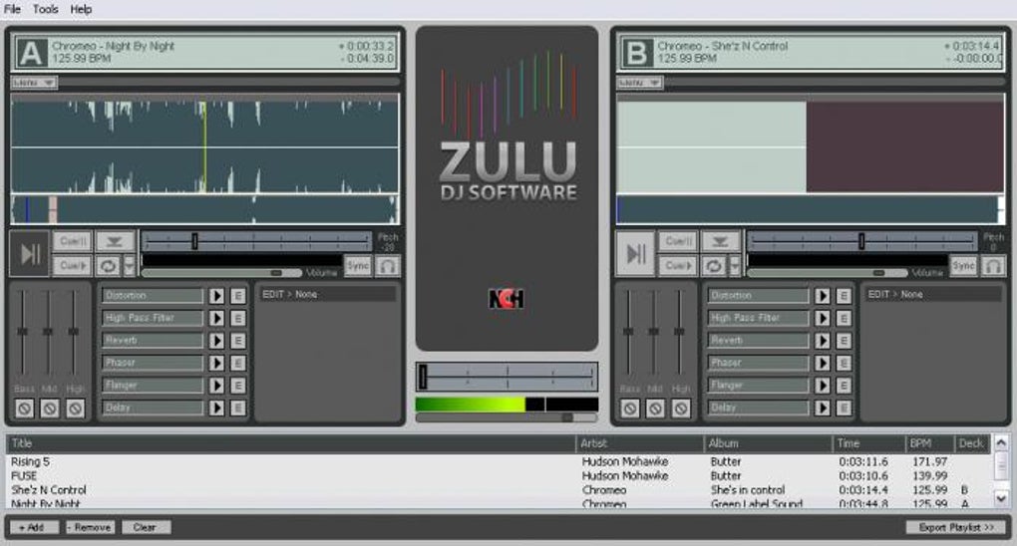Click the Cue play button on Deck B
This screenshot has width=1017, height=546.
tap(678, 266)
